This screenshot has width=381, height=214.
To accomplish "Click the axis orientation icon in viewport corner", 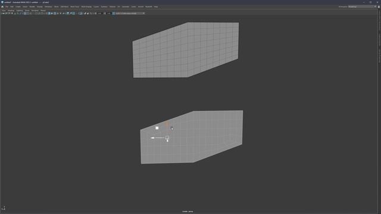I will 4,208.
